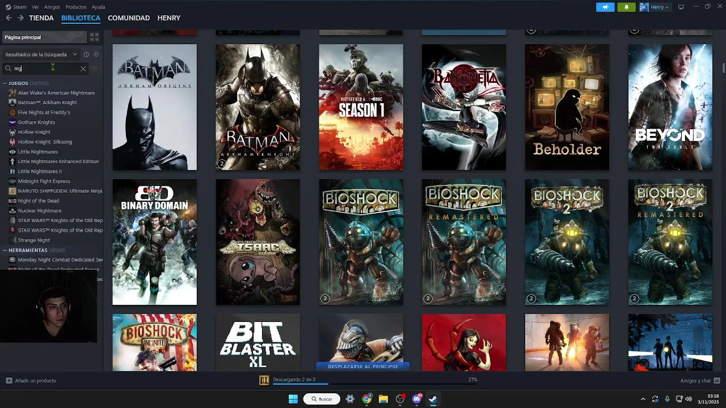Click the add product plus icon
Screen dimensions: 726x408
(x=9, y=380)
